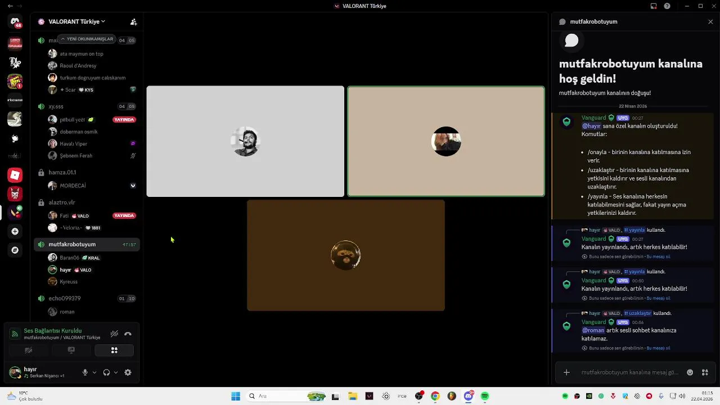This screenshot has height=405, width=720.
Task: Invite people icon beside VALORANT Türkiye
Action: click(133, 22)
